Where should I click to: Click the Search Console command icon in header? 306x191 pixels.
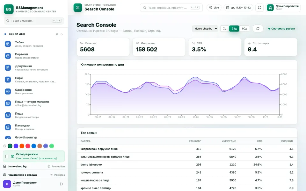point(78,8)
